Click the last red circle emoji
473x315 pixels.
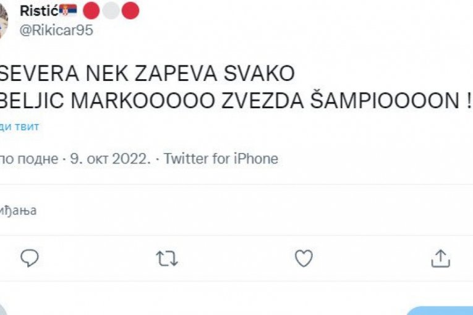(130, 10)
